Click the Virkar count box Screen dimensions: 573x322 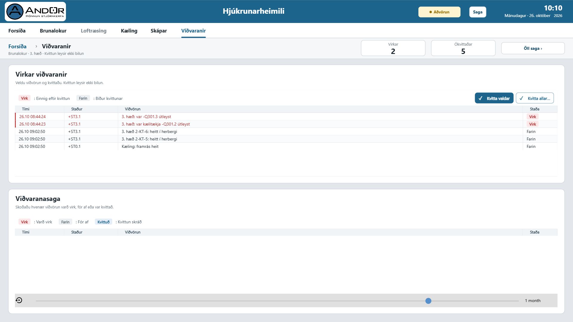[393, 48]
